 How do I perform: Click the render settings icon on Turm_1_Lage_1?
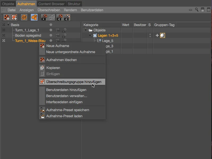pyautogui.click(x=64, y=30)
